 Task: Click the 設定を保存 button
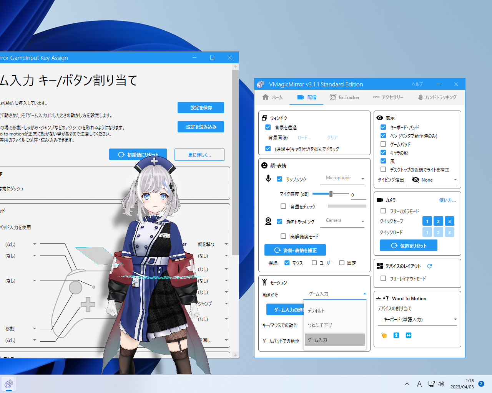(x=201, y=107)
